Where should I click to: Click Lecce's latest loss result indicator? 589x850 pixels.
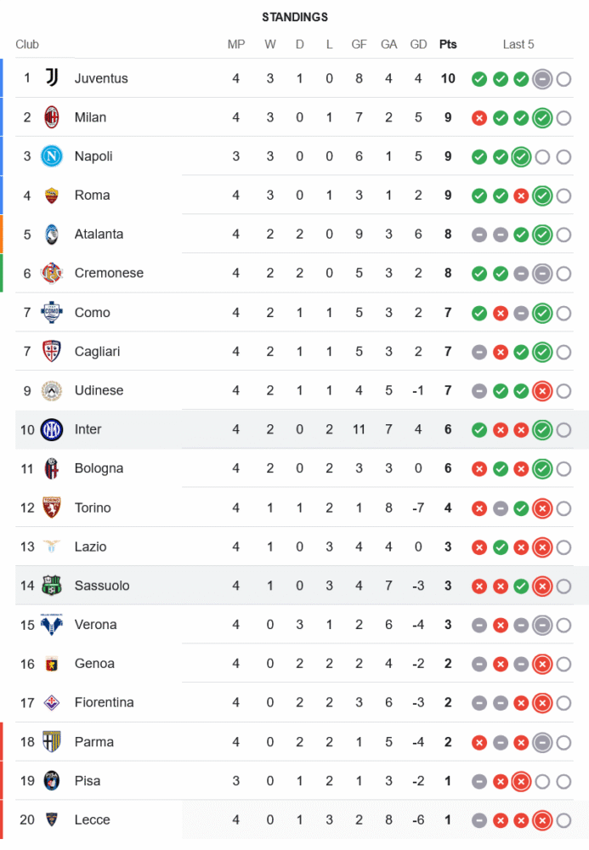click(542, 820)
